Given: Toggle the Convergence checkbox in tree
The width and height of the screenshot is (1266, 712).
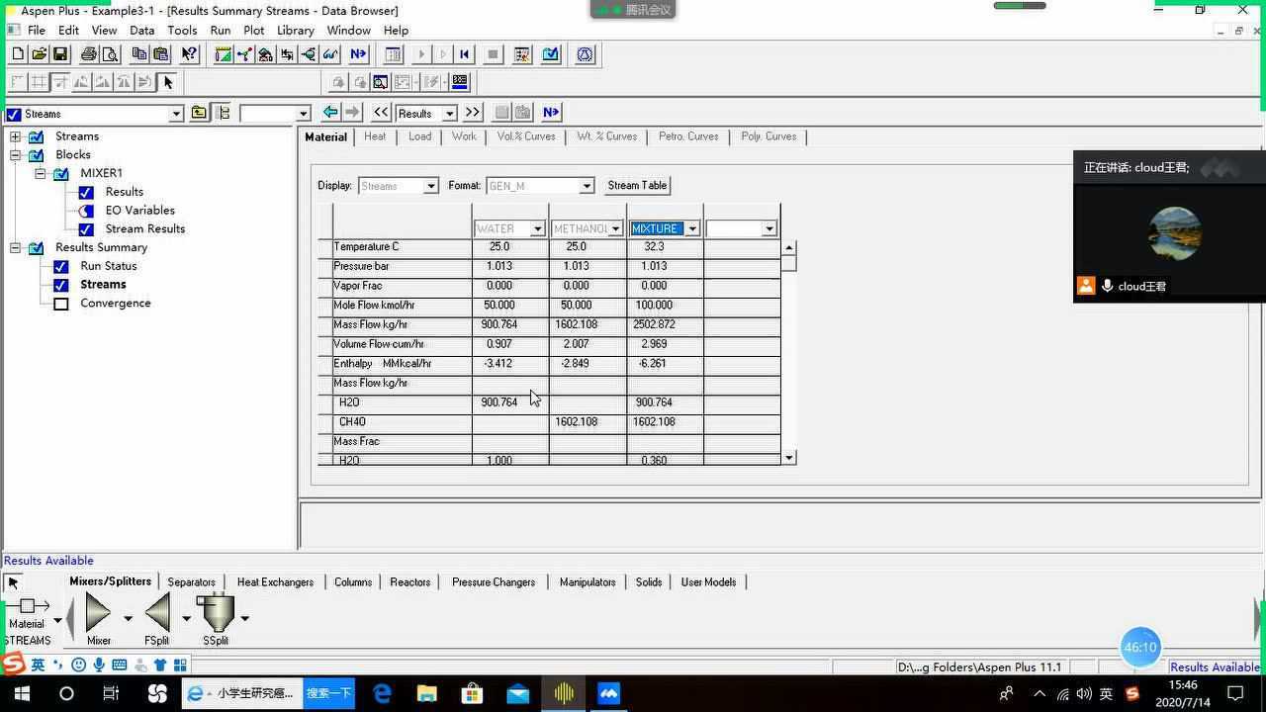Looking at the screenshot, I should pyautogui.click(x=61, y=304).
